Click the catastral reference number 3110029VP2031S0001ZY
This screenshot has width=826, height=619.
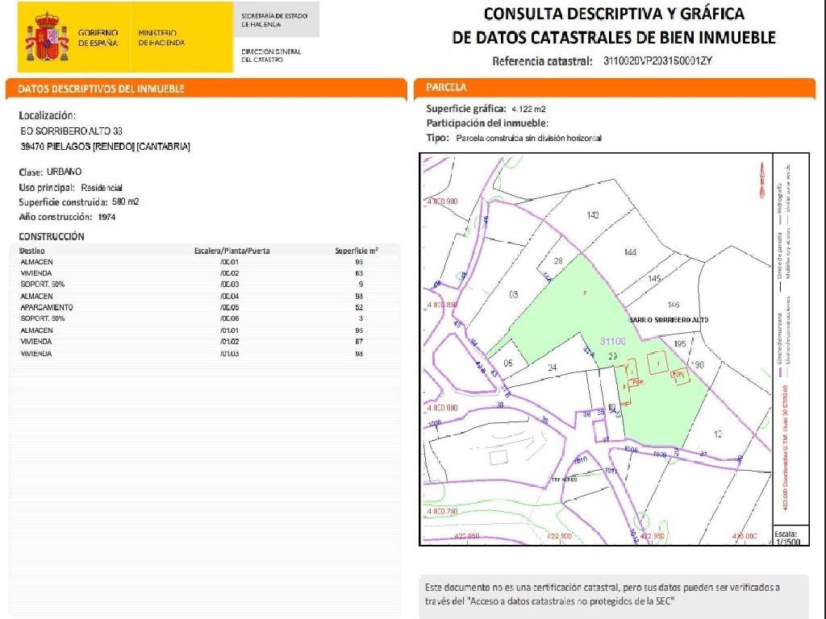657,61
